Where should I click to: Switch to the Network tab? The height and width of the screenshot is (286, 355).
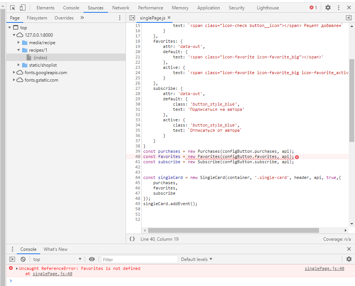(121, 7)
